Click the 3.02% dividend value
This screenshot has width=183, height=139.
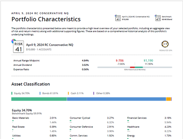(85, 65)
